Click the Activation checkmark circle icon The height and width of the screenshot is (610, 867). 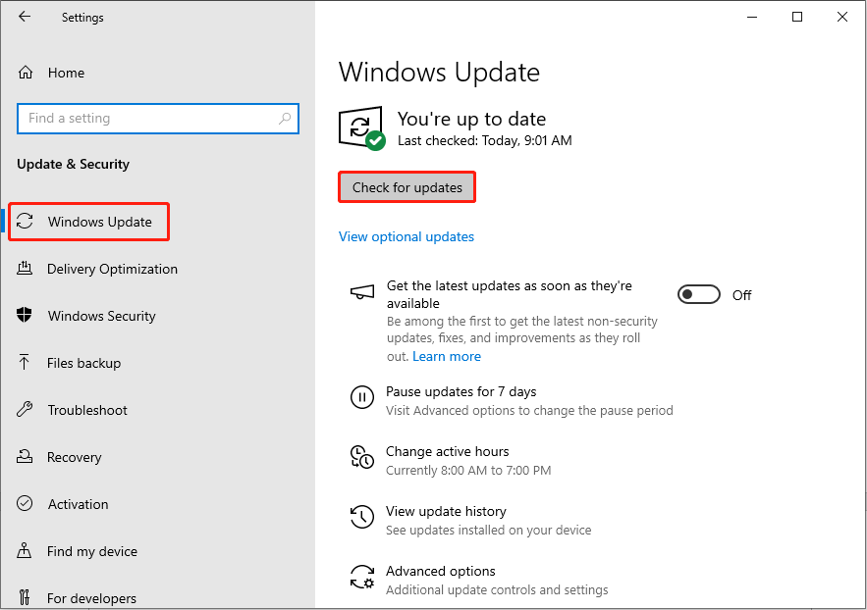pos(25,503)
